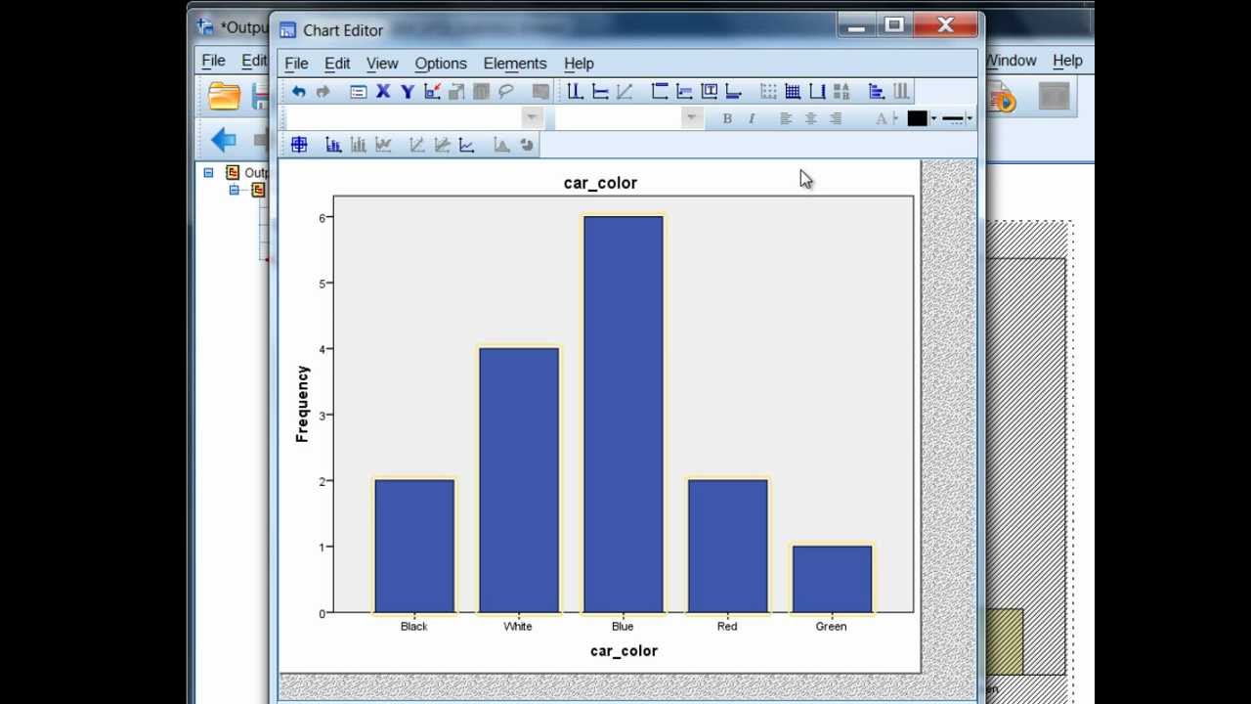Toggle bold text formatting
This screenshot has height=704, width=1251.
point(727,118)
